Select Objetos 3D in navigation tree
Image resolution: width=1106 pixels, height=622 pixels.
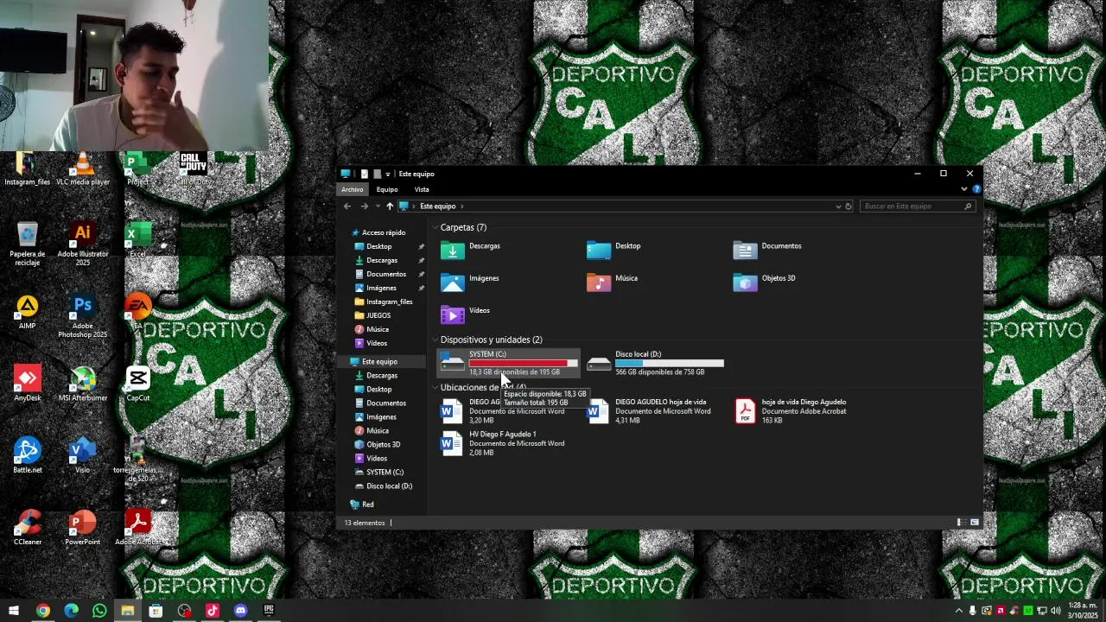pos(377,445)
